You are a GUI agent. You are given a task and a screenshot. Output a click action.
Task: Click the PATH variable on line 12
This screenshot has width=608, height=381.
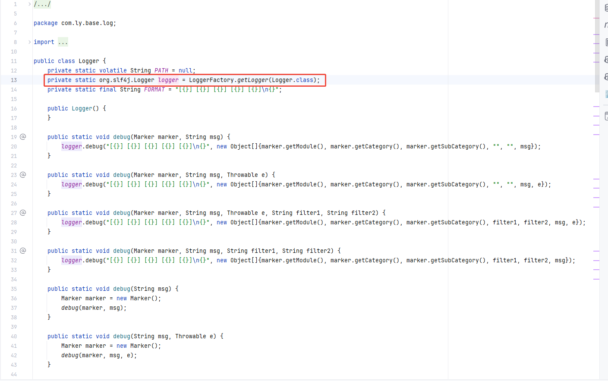161,70
